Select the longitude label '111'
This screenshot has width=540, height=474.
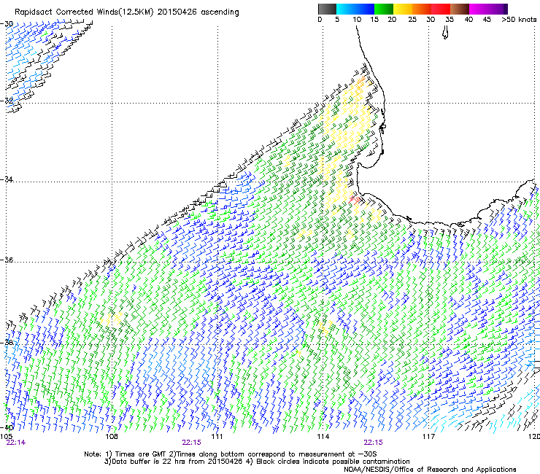pos(217,437)
